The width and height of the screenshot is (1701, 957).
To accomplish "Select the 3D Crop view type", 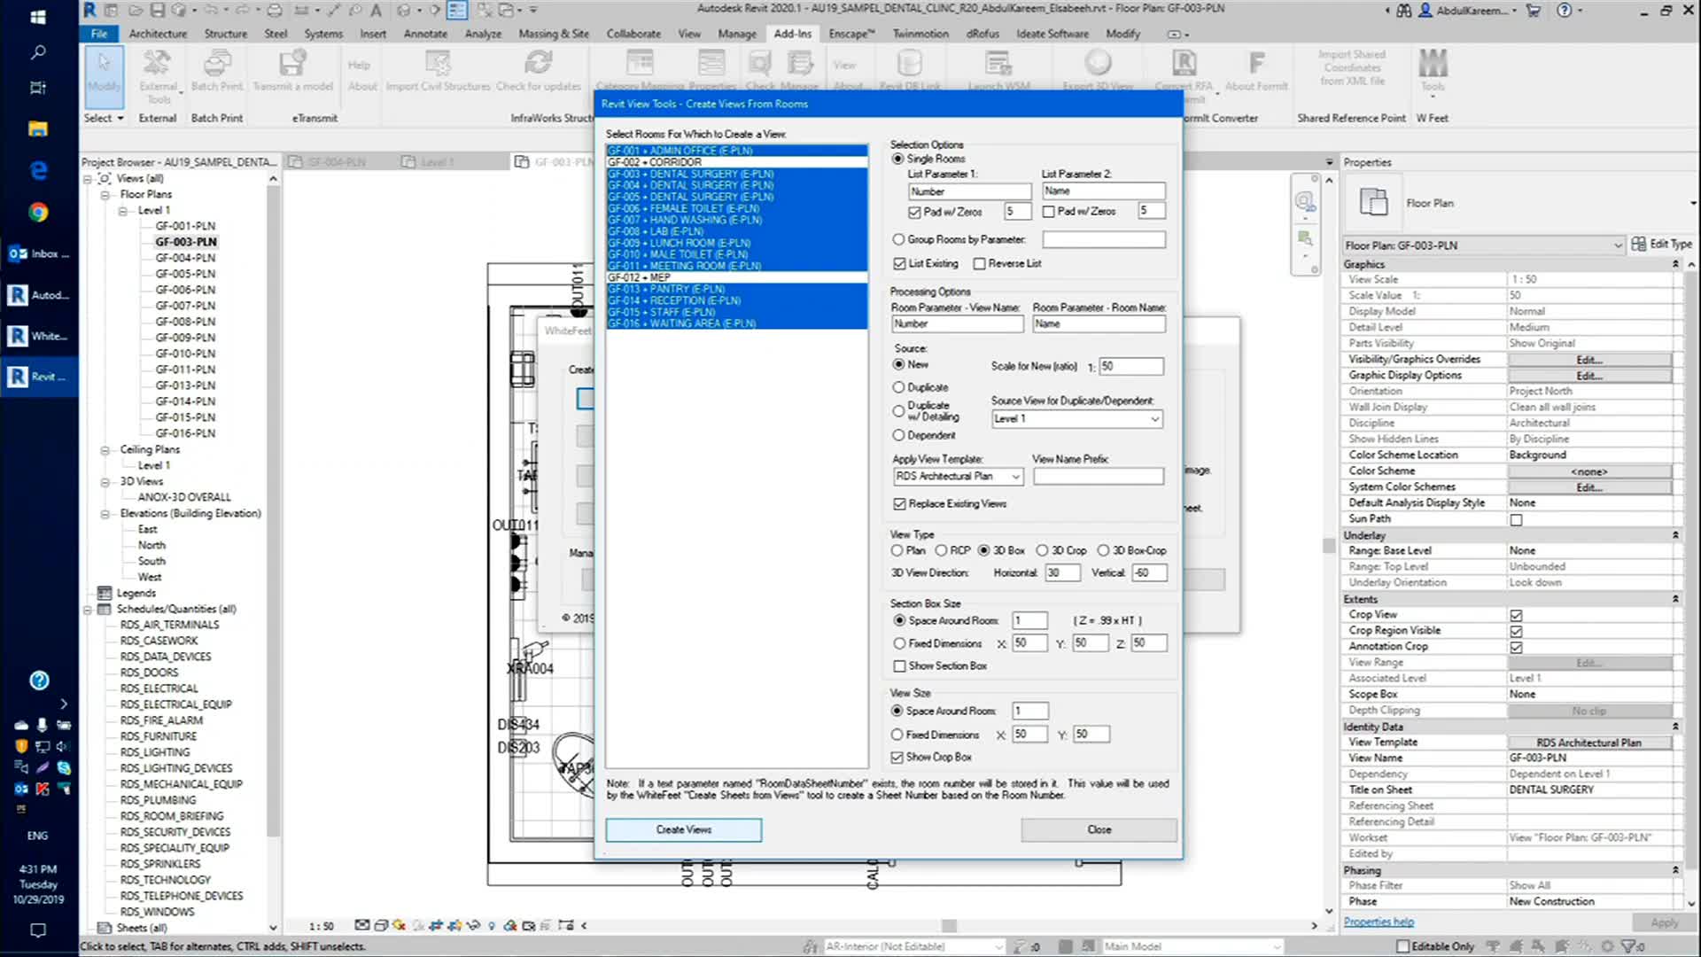I will [x=1042, y=550].
